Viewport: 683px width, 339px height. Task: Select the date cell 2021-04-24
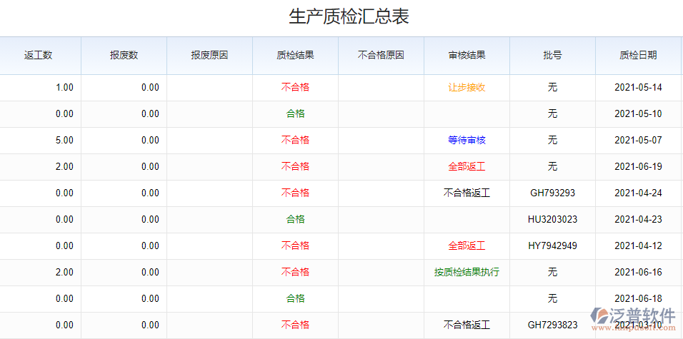[x=638, y=193]
